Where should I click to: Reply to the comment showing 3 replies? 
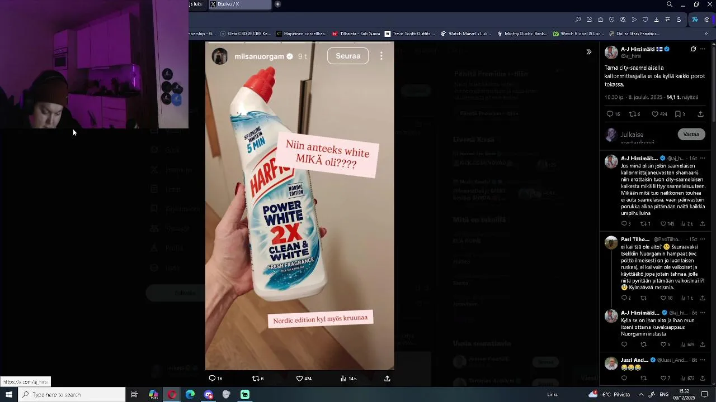pyautogui.click(x=626, y=224)
